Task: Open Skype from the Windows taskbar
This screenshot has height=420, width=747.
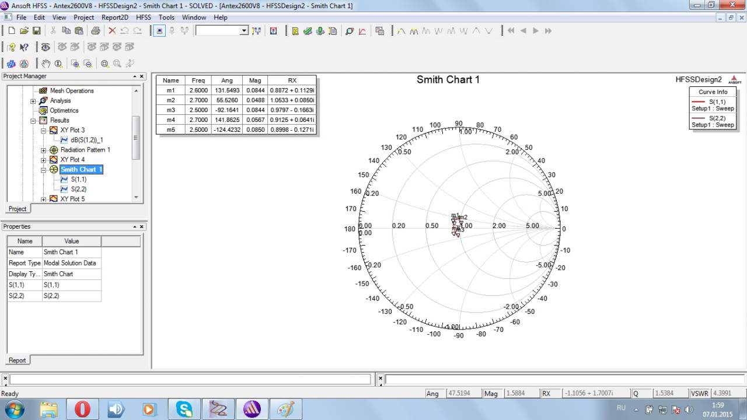Action: point(184,409)
